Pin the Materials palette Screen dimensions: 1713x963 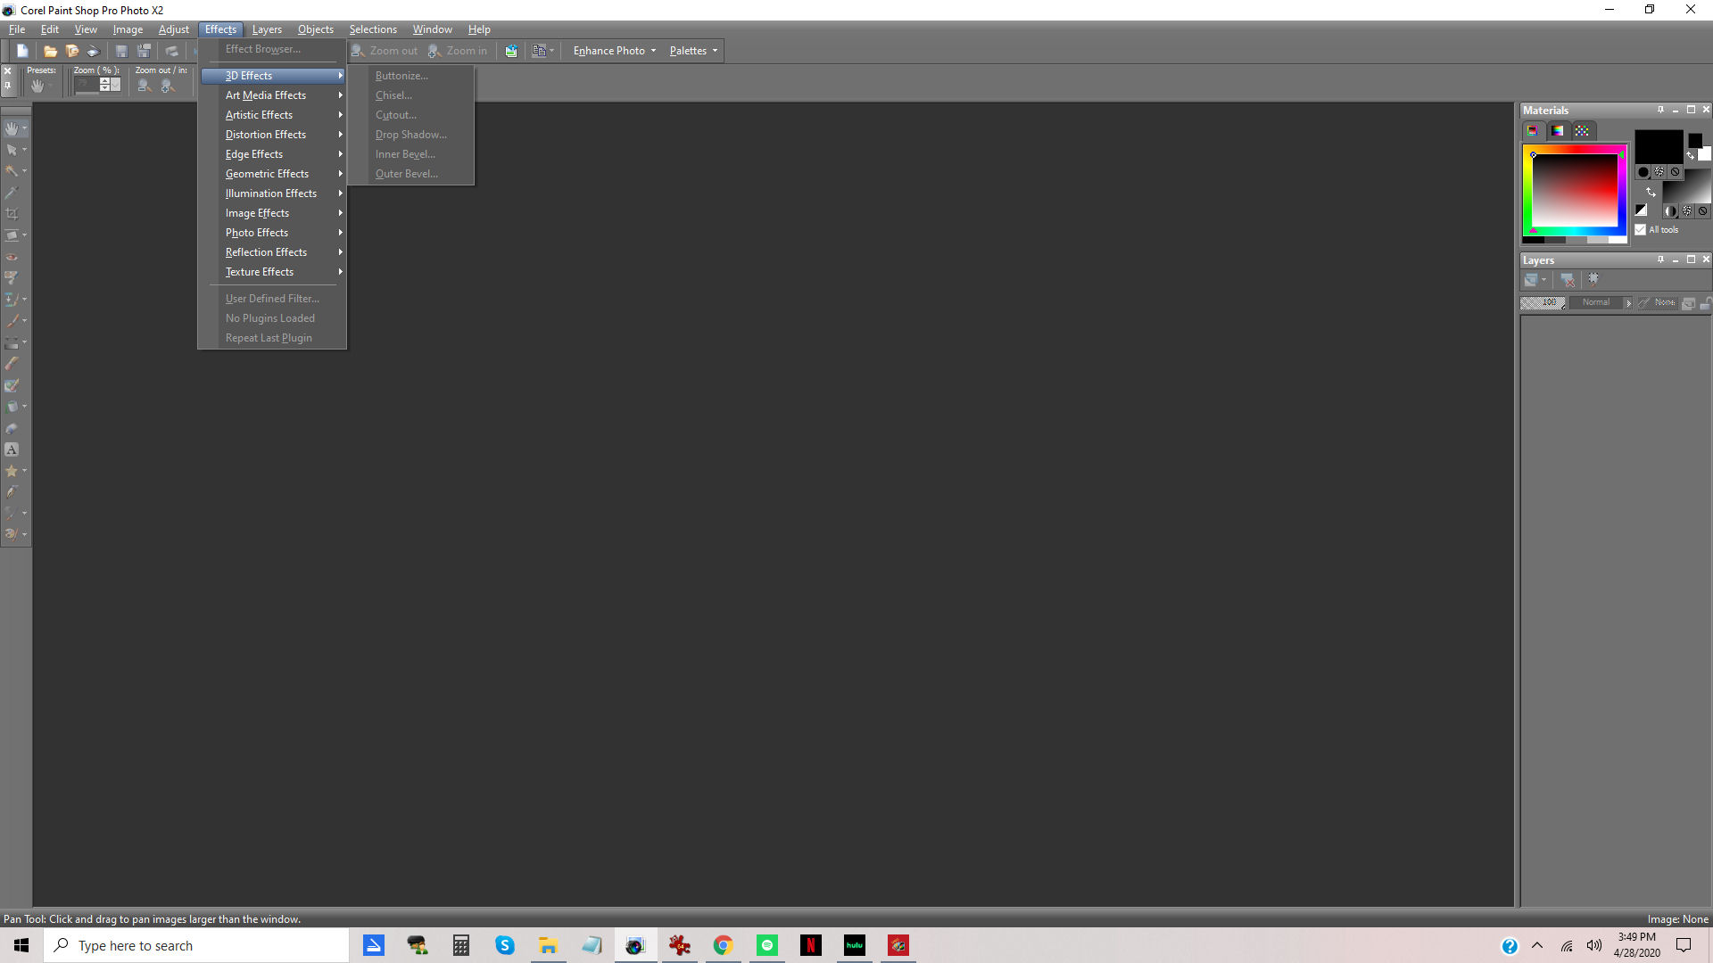[x=1660, y=110]
